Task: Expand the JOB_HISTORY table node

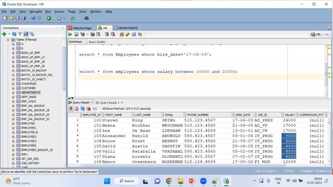Action: pyautogui.click(x=13, y=163)
